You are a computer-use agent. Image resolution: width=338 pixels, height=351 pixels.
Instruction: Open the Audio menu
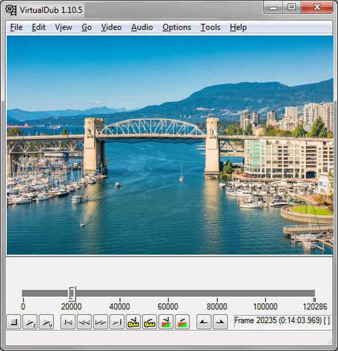141,27
